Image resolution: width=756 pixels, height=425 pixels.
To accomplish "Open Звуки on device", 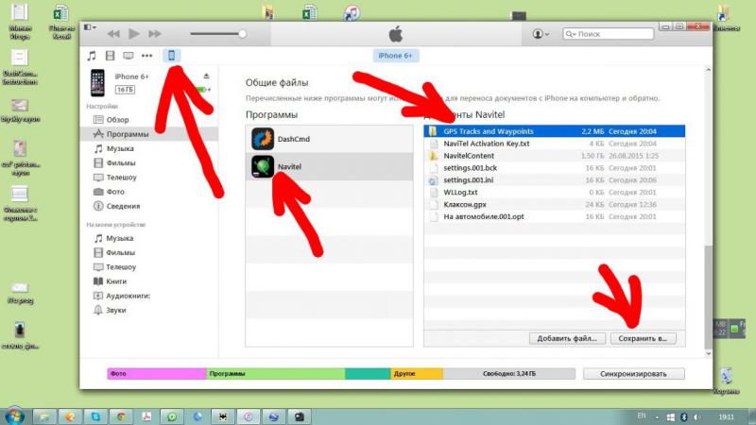I will (x=115, y=311).
